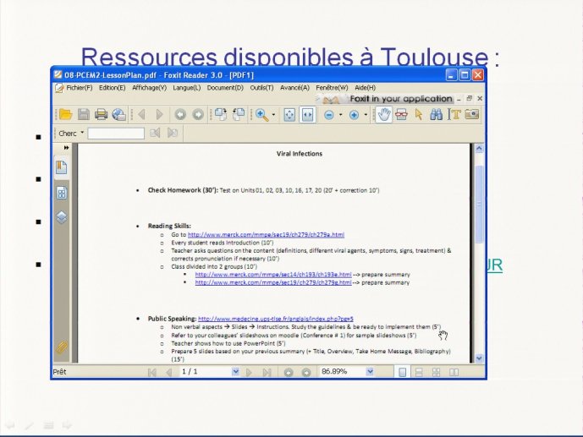Rotate page clockwise icon
Viewport: 583px width, 437px height.
pos(221,115)
